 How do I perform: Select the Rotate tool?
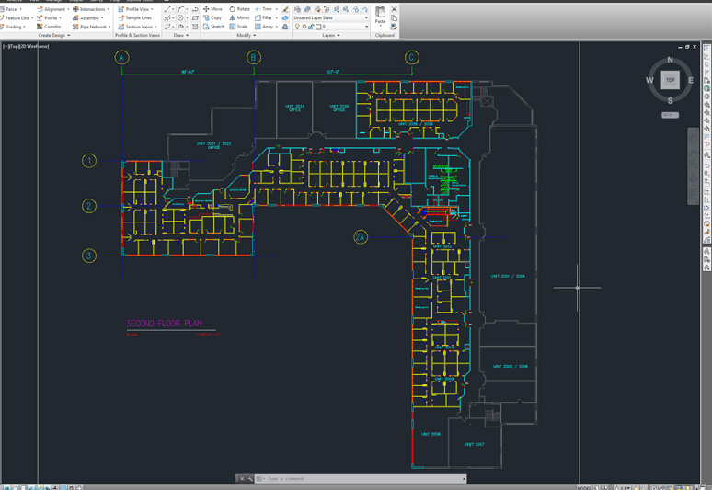point(239,9)
